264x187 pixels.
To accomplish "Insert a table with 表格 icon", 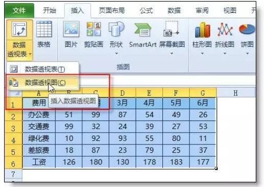I will pyautogui.click(x=44, y=29).
